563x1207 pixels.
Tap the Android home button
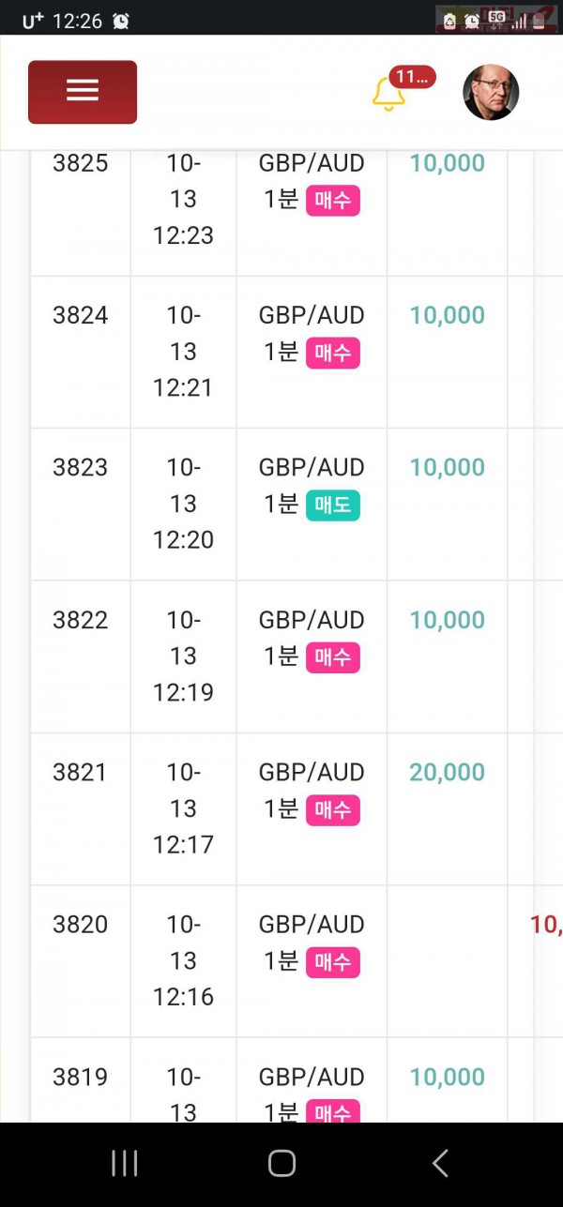point(281,1164)
